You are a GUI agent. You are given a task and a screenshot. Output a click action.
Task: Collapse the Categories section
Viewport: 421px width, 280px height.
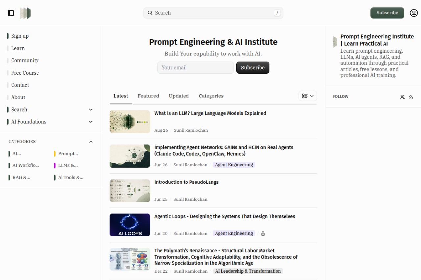click(x=91, y=142)
